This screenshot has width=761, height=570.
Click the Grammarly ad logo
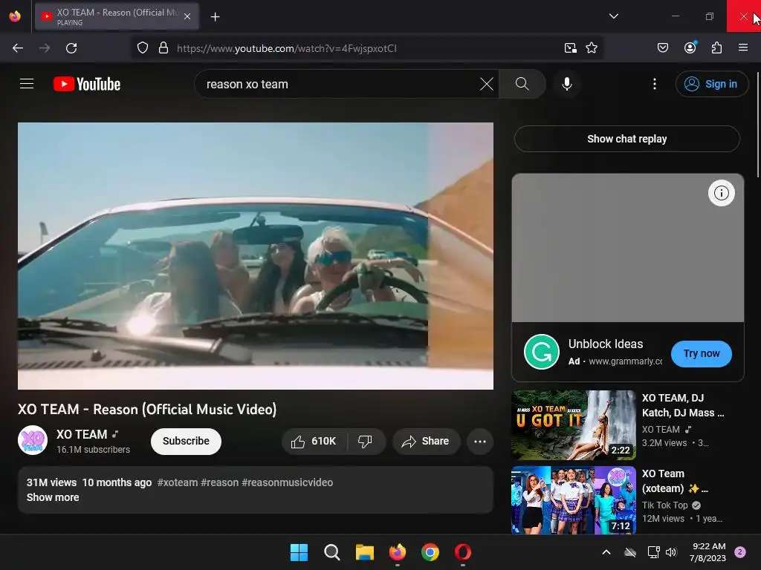[x=542, y=352]
